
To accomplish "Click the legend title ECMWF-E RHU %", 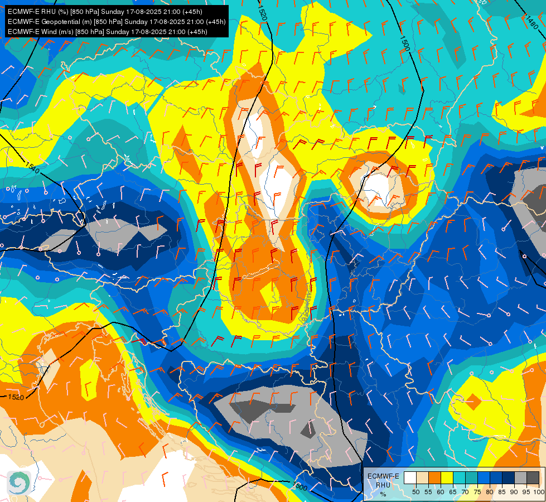I will coord(383,485).
